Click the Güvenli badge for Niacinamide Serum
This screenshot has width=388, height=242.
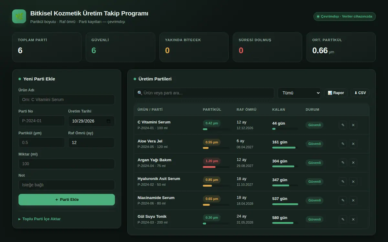coord(315,200)
